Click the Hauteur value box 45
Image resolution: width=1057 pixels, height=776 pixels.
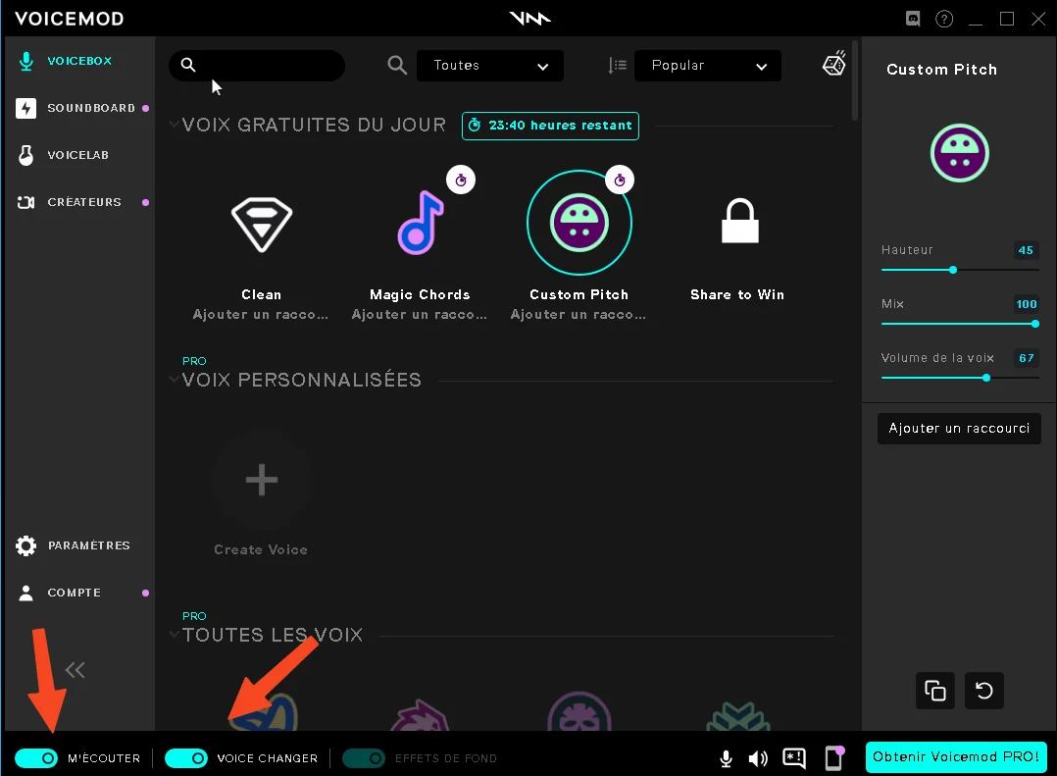click(1026, 250)
